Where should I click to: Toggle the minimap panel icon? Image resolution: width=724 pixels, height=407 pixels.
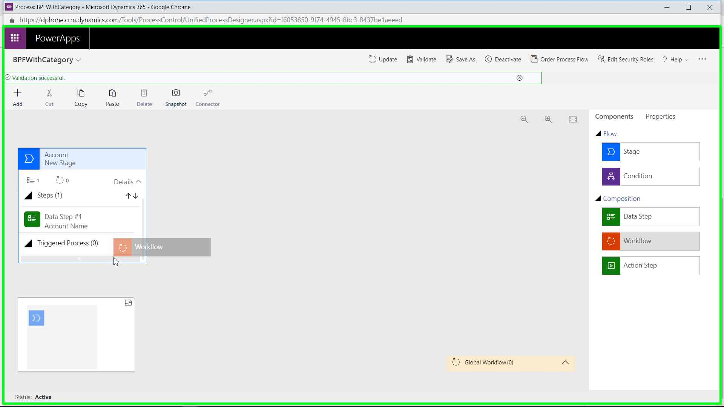[x=128, y=303]
